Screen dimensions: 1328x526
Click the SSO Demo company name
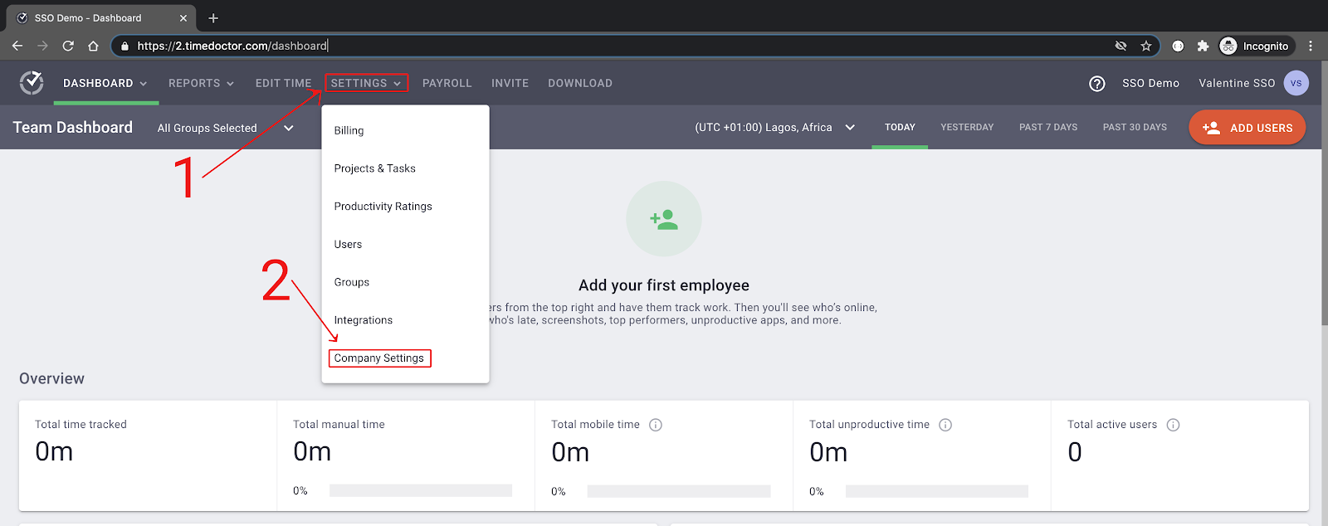click(x=1150, y=83)
